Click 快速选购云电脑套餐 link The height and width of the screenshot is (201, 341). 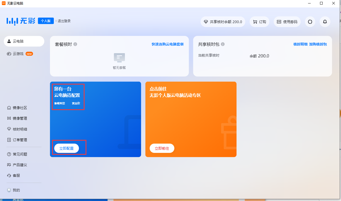pyautogui.click(x=168, y=44)
